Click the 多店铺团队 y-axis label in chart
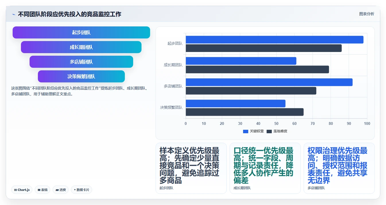This screenshot has height=205, width=386. pyautogui.click(x=173, y=86)
